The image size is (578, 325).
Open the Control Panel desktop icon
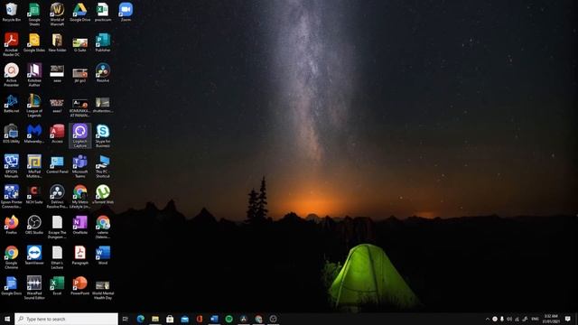point(57,164)
